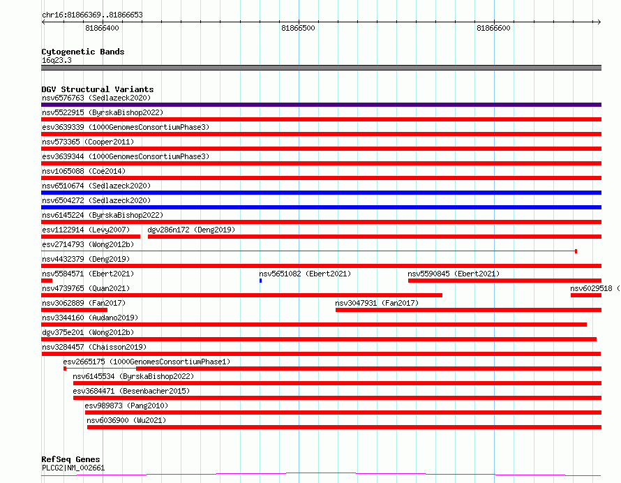Click esv2714793 (Wong2012b) variant label

88,244
